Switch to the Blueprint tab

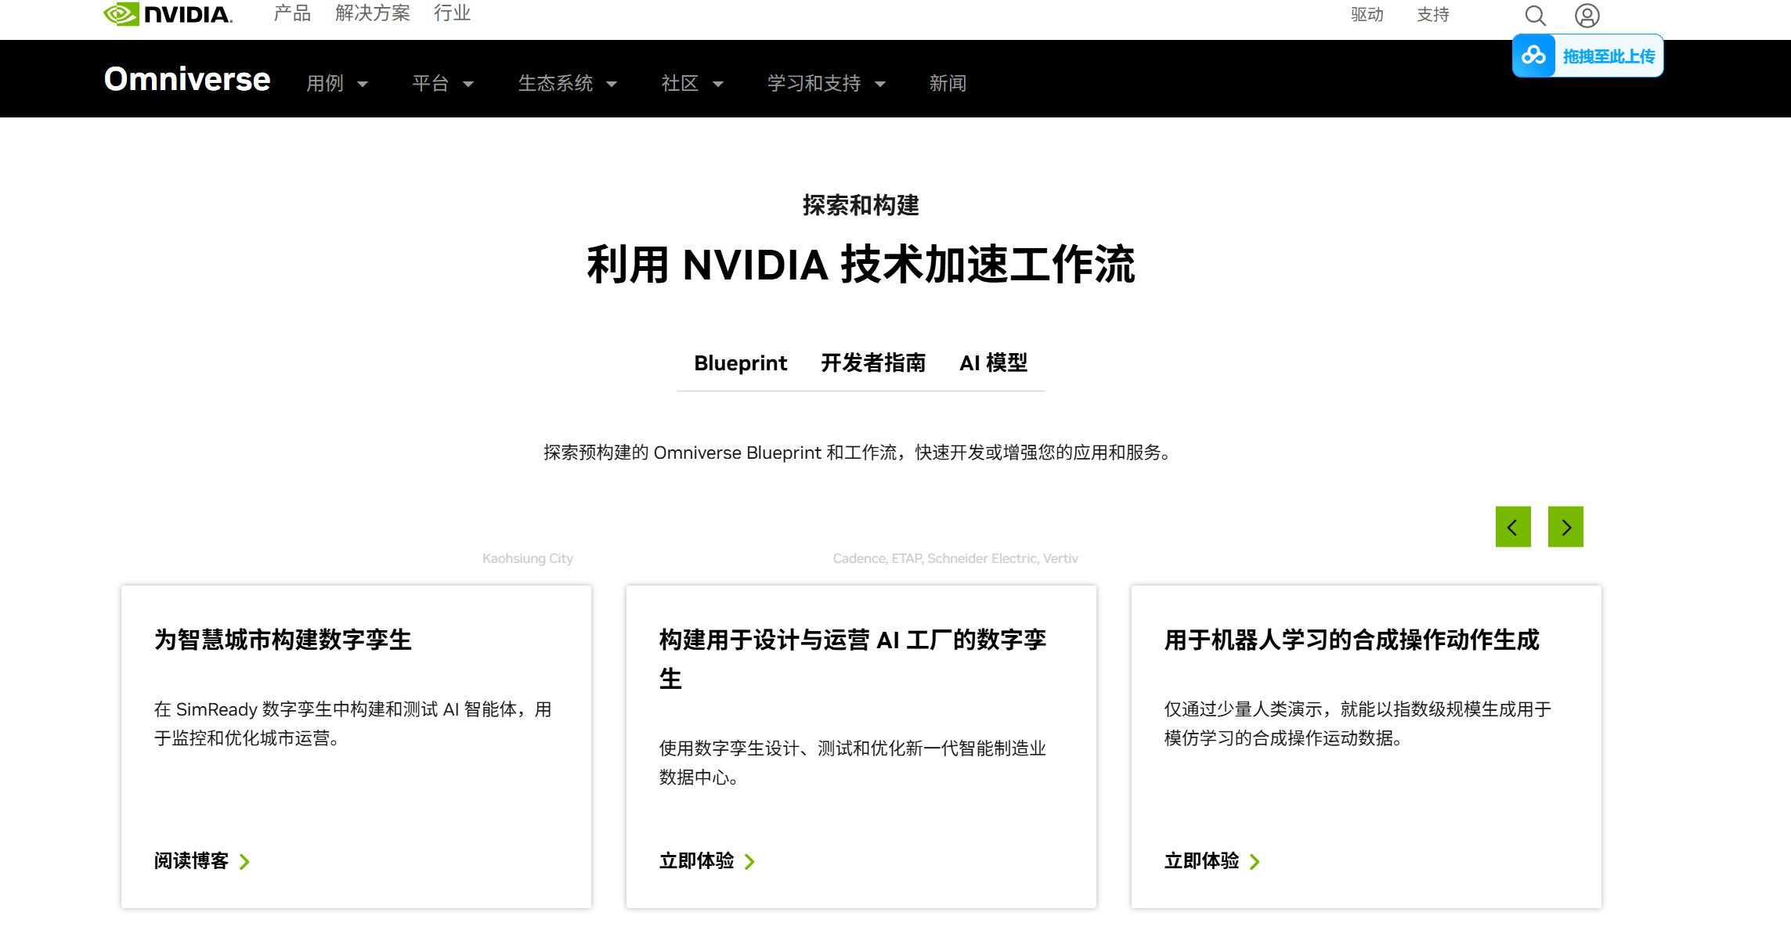tap(740, 363)
